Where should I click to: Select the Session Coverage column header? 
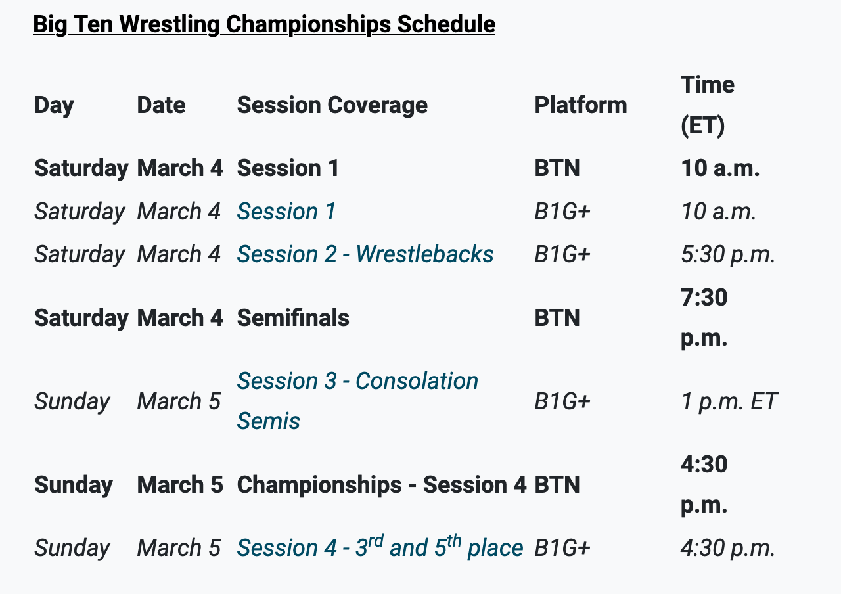(332, 105)
